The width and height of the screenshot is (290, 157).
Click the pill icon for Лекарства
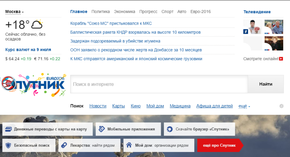click(x=64, y=145)
